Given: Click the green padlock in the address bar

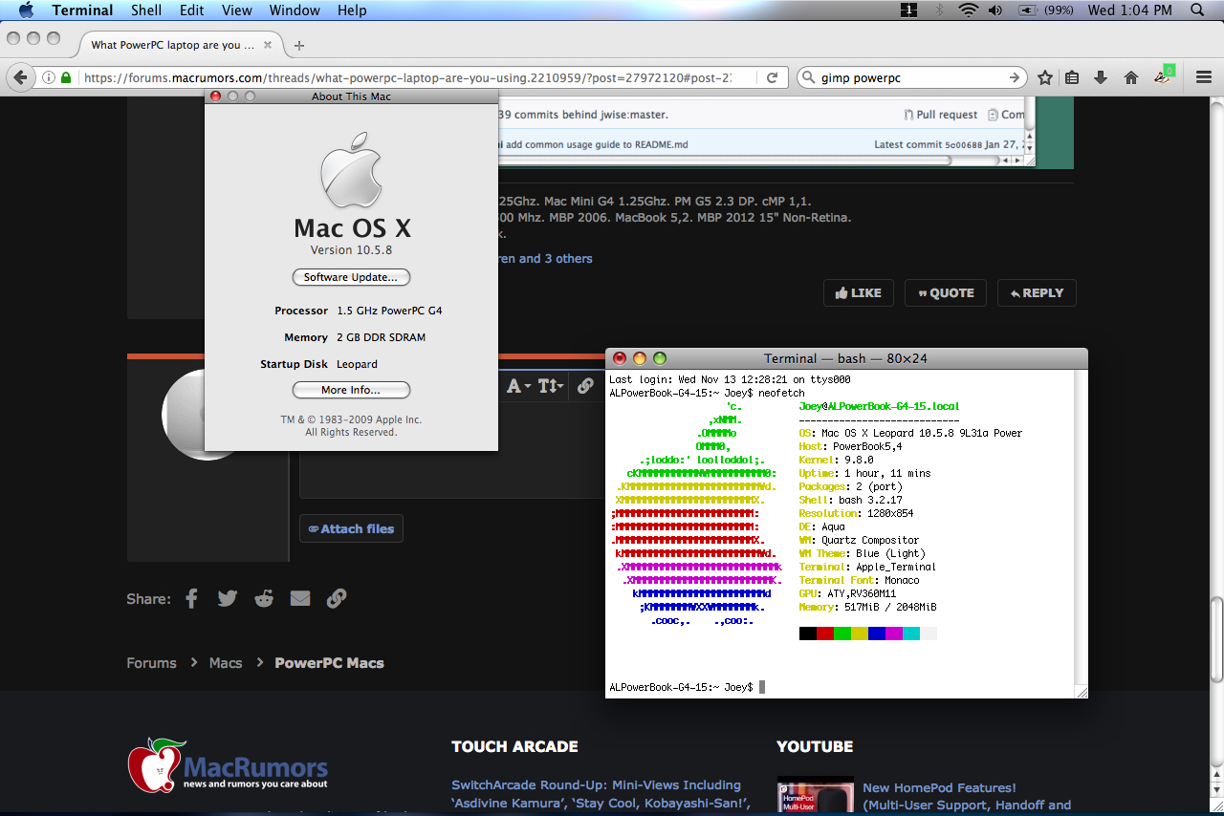Looking at the screenshot, I should click(66, 78).
